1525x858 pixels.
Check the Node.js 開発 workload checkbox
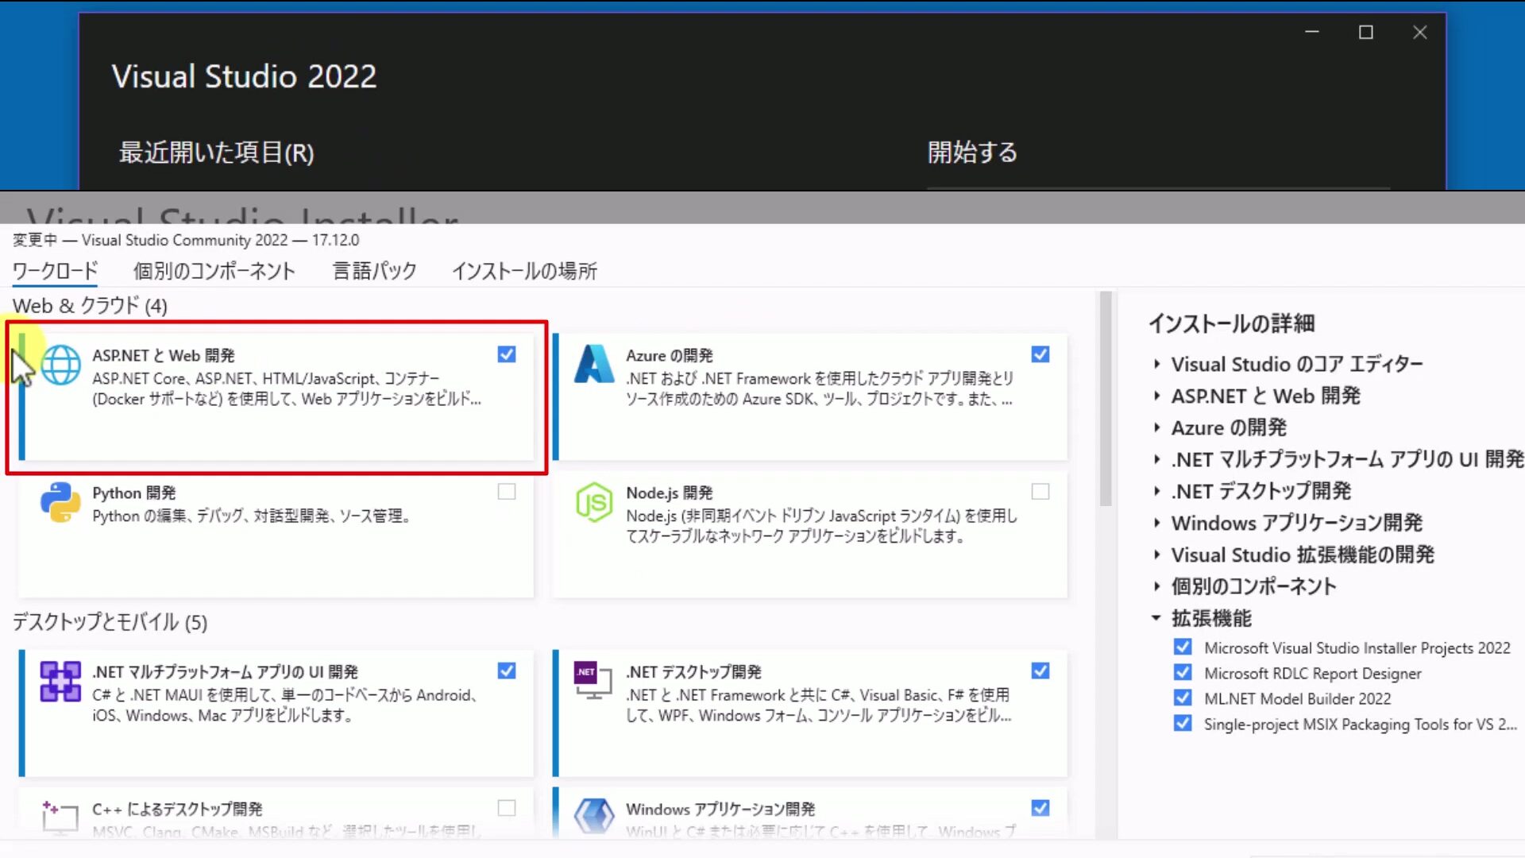coord(1040,492)
